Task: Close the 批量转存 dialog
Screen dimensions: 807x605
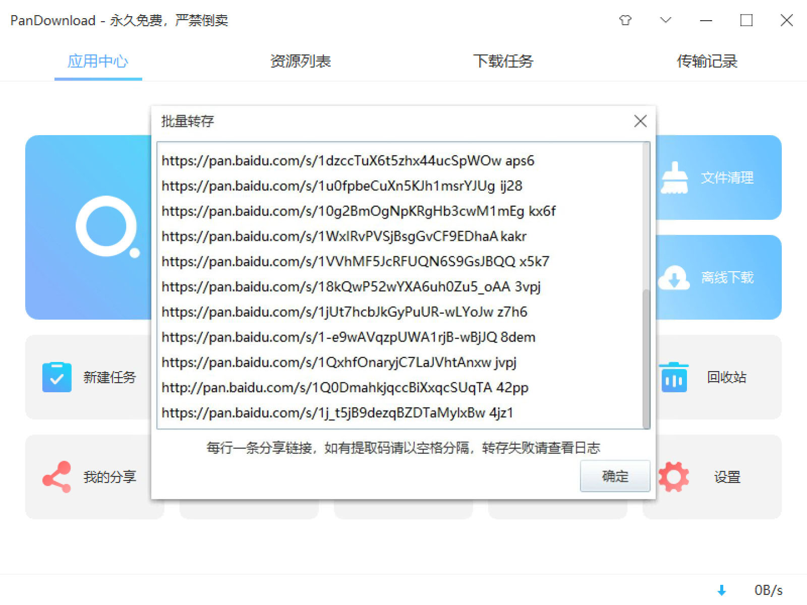Action: click(640, 121)
